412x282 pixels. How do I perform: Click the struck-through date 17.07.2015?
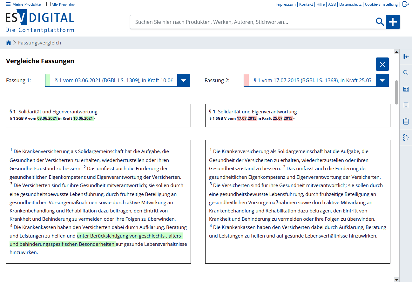pos(247,118)
